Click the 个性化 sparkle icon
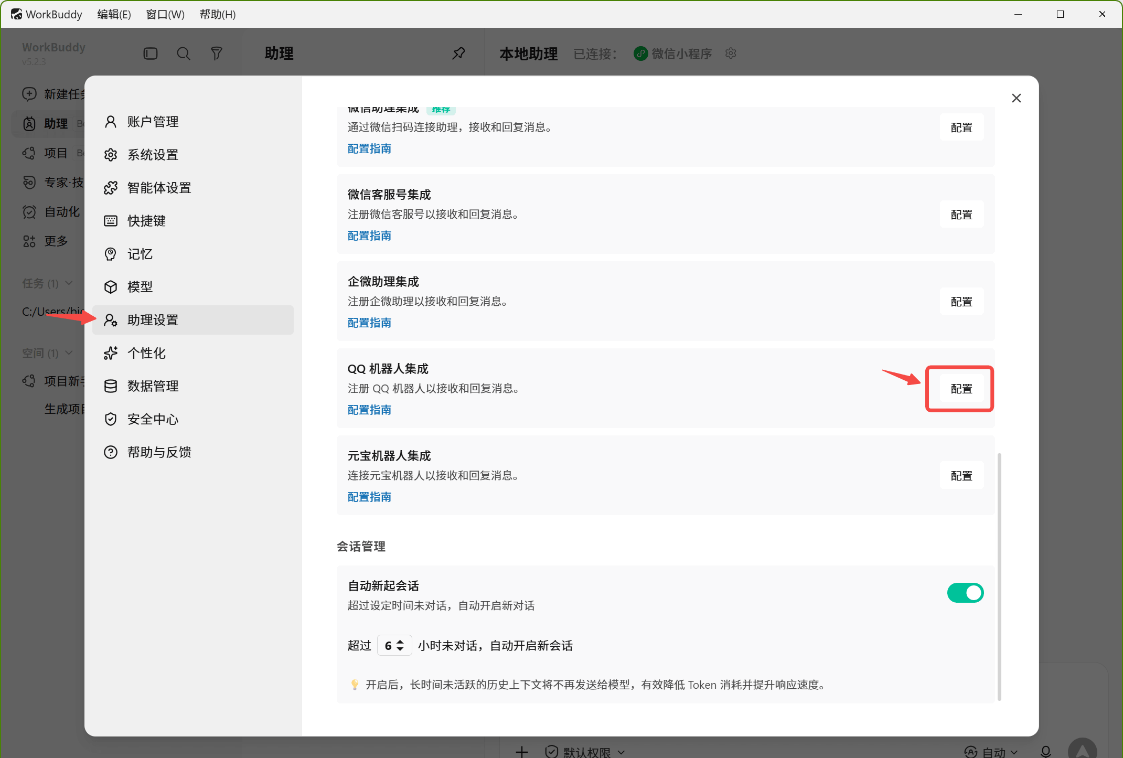This screenshot has height=758, width=1123. pos(111,353)
